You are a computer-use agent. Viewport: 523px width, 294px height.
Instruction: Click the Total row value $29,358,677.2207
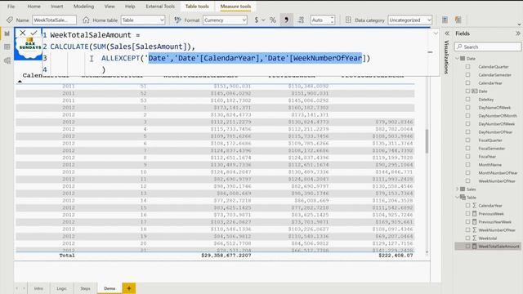(226, 256)
